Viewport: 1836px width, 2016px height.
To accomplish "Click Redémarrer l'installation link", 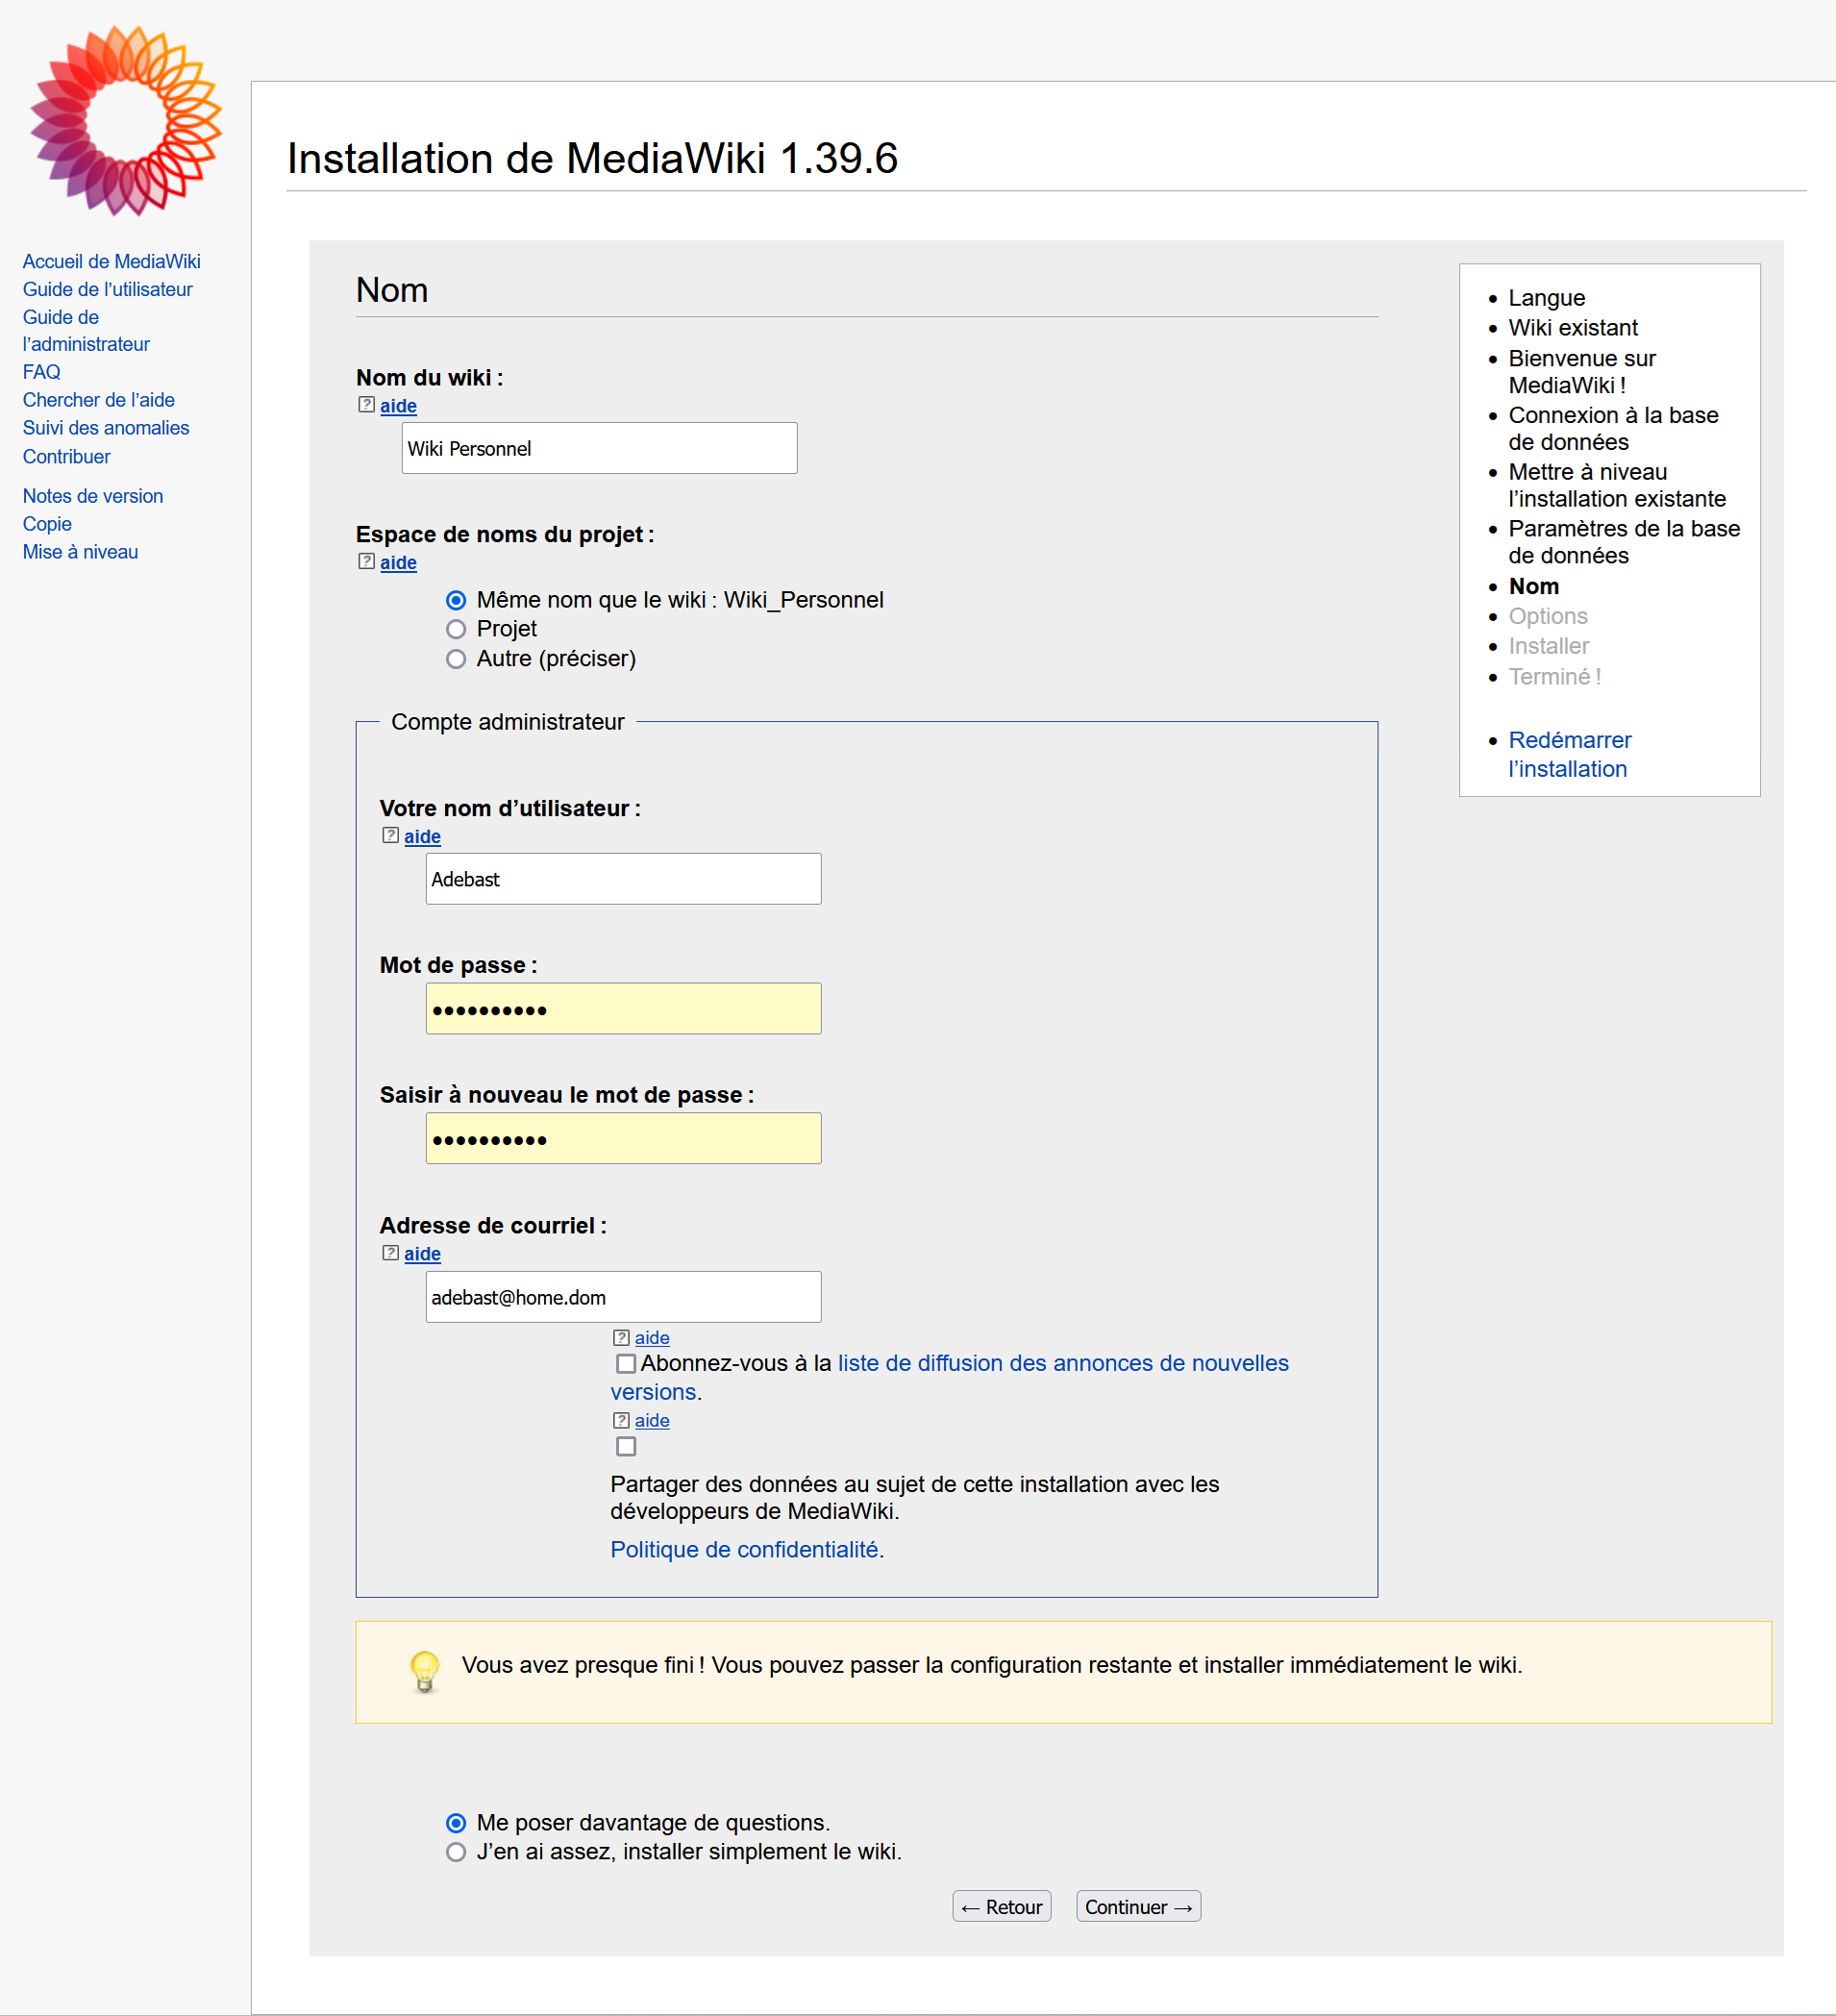I will (1570, 755).
